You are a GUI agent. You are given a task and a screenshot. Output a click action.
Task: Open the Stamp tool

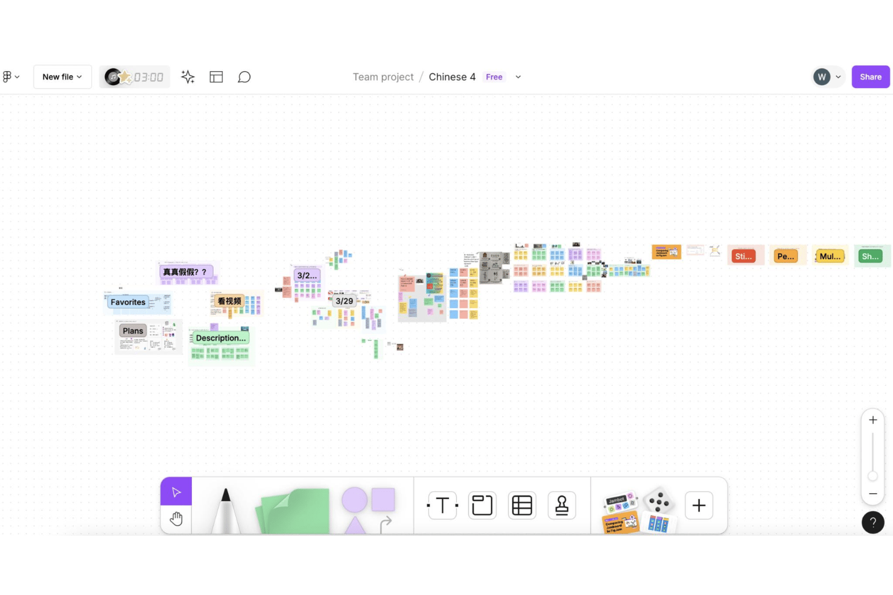(x=562, y=505)
